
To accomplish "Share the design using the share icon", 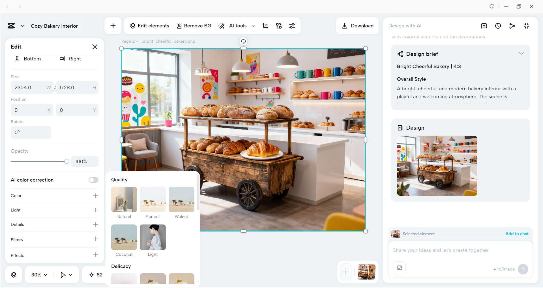I will tap(512, 26).
